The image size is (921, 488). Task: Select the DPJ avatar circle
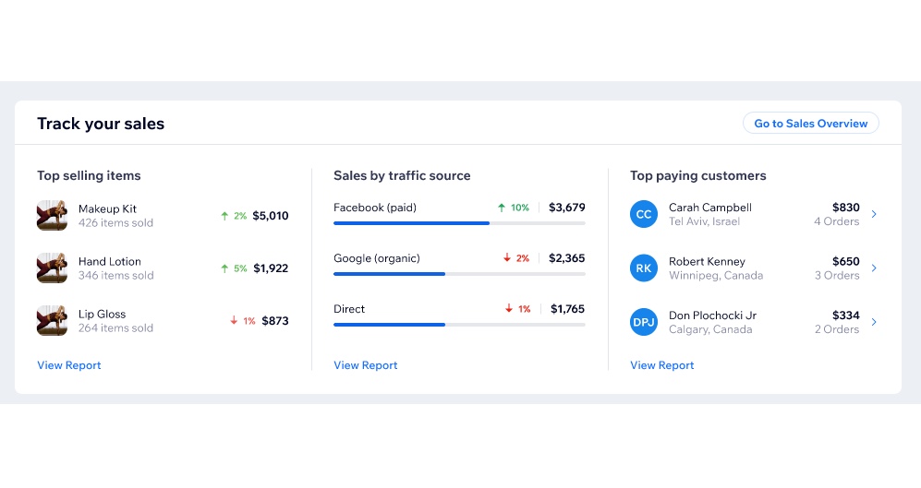tap(644, 322)
